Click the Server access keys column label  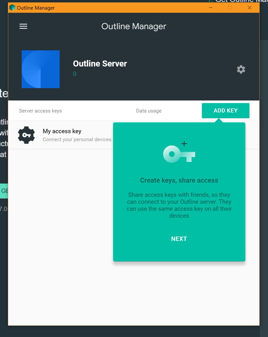(40, 111)
